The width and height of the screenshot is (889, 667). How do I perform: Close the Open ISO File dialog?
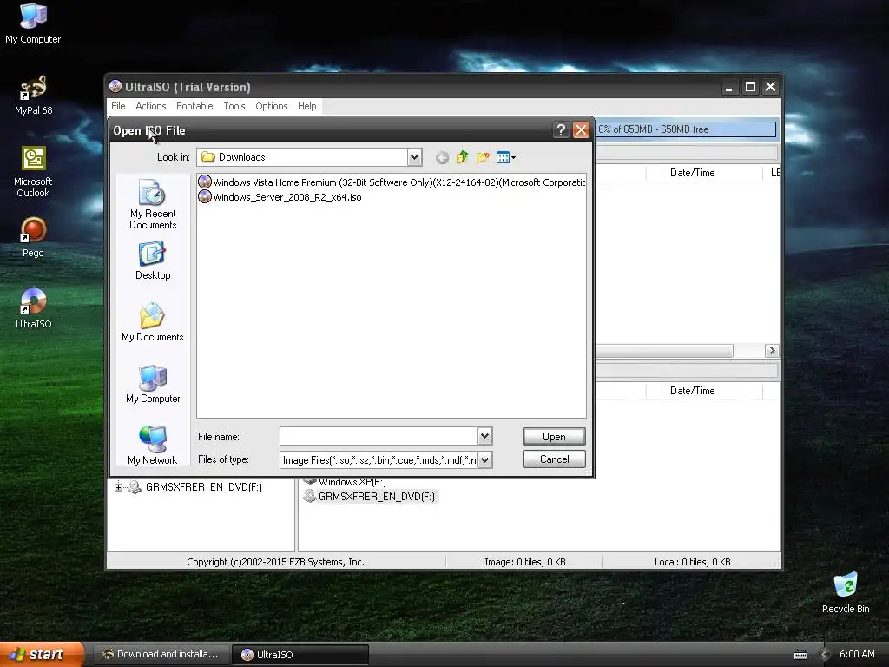tap(581, 130)
